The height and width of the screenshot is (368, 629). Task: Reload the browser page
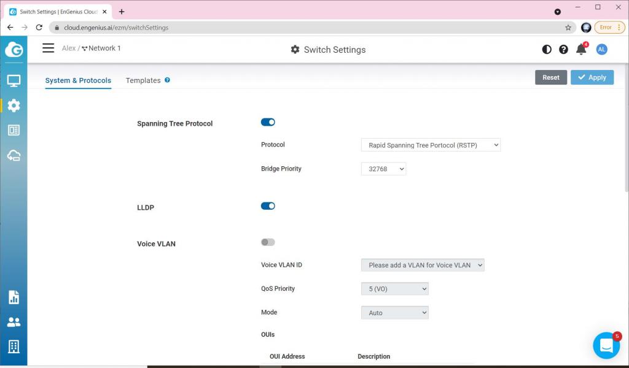point(39,28)
